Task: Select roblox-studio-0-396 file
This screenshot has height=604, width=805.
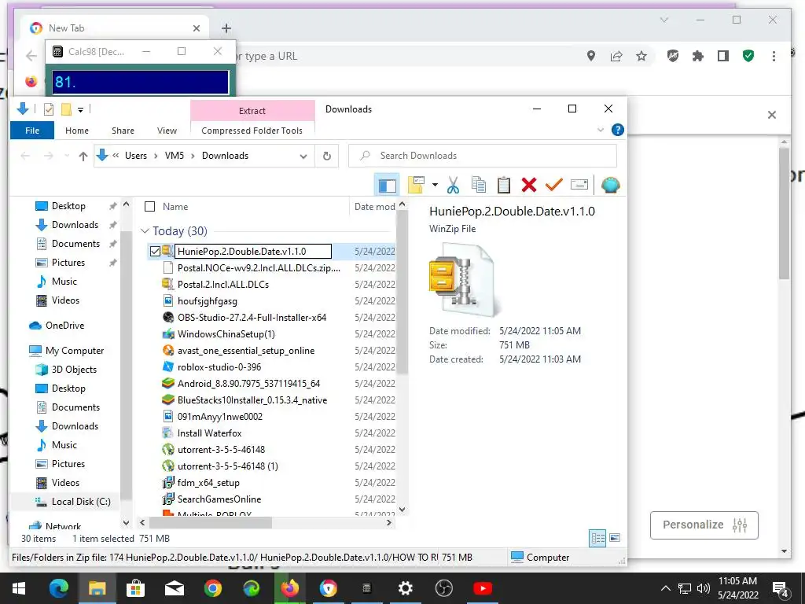Action: point(219,366)
